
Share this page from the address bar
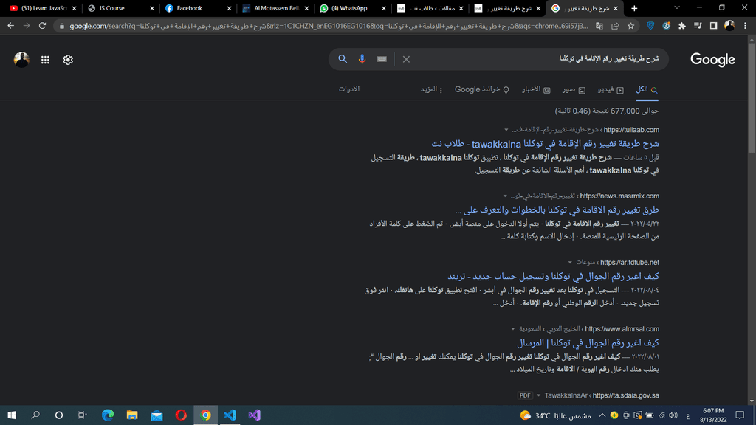point(615,26)
